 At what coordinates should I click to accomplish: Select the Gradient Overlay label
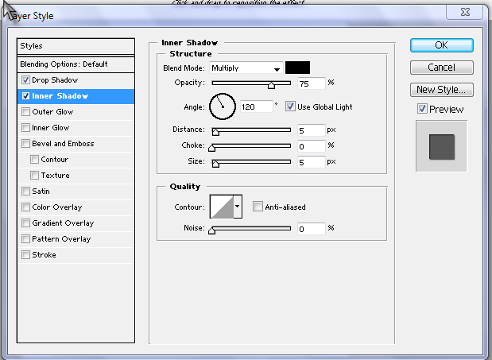pos(63,223)
